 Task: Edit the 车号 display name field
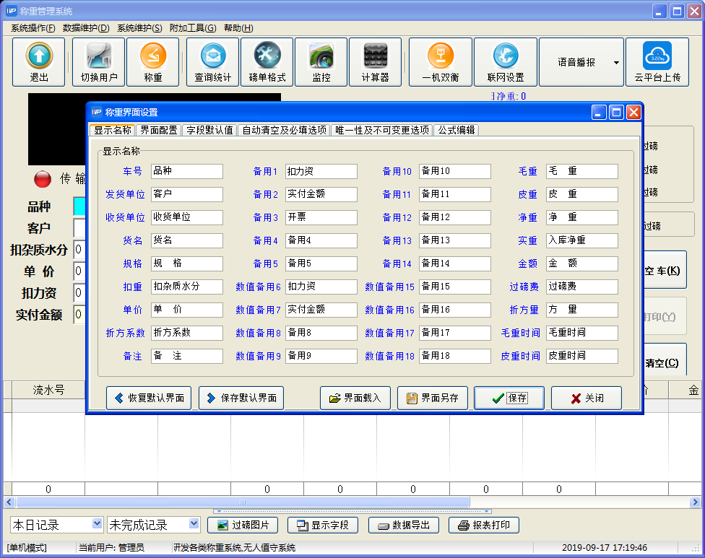click(187, 171)
